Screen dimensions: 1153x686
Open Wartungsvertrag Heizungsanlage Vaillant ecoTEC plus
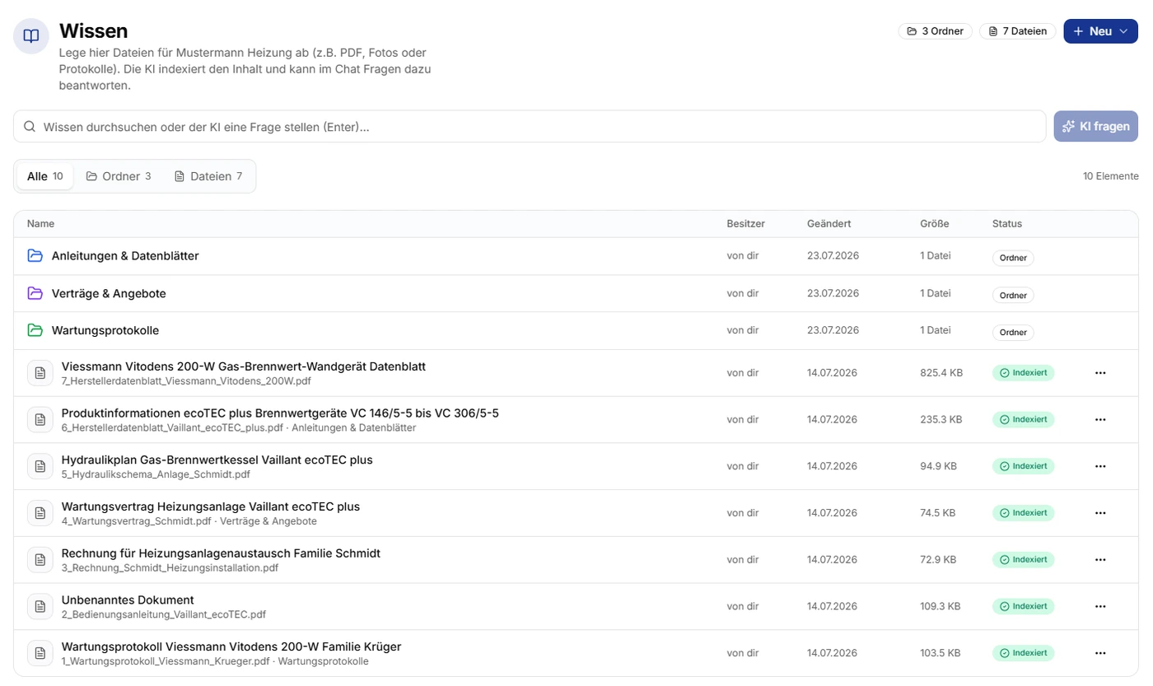[211, 506]
